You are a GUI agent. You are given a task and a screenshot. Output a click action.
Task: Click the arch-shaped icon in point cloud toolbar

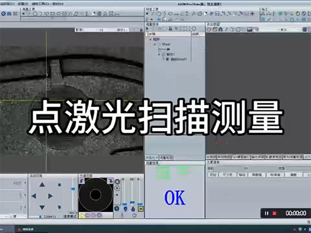(220, 30)
